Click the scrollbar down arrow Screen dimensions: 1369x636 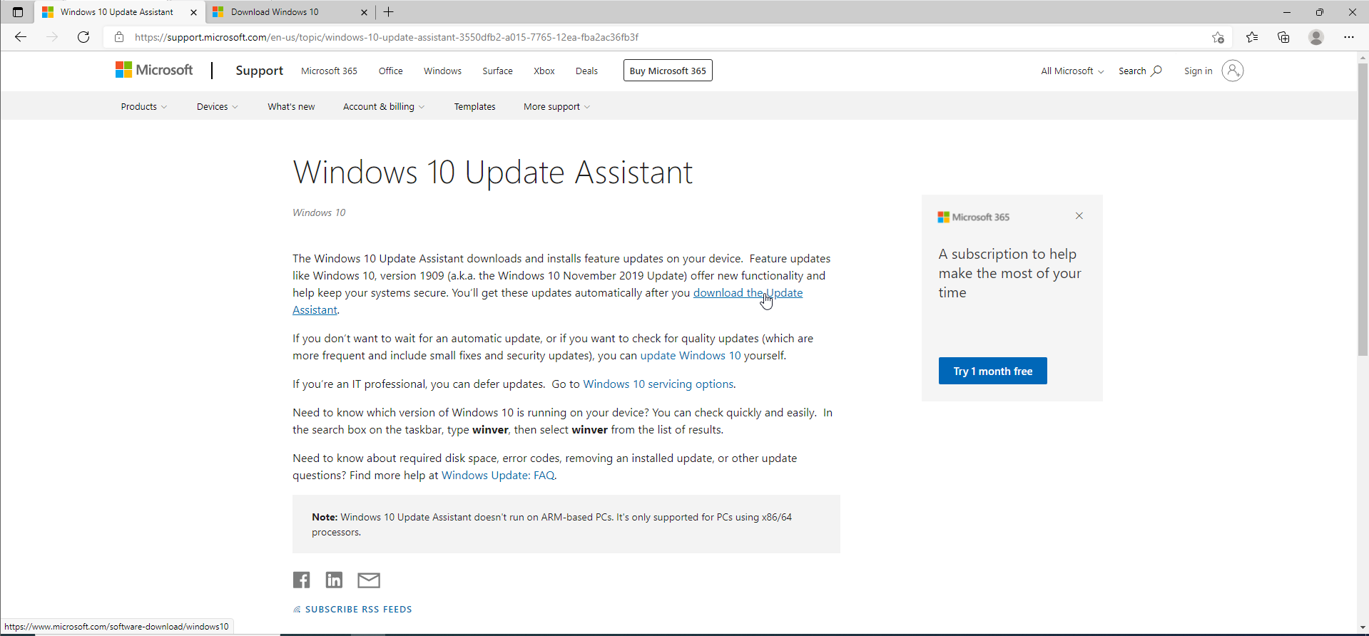coord(1363,627)
